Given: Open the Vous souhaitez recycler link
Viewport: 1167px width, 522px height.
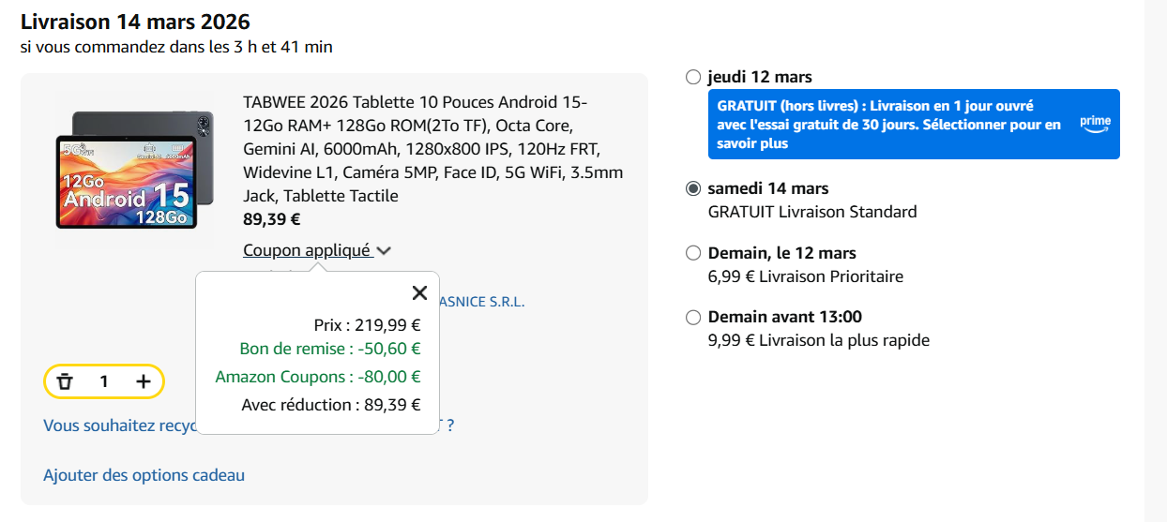Looking at the screenshot, I should pos(118,425).
